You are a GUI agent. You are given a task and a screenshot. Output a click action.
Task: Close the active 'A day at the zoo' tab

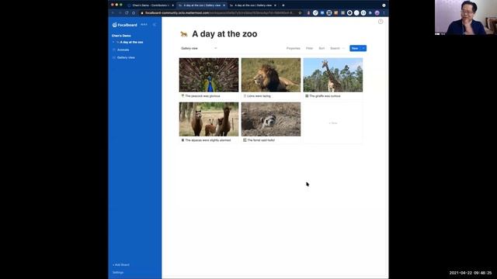(x=224, y=5)
